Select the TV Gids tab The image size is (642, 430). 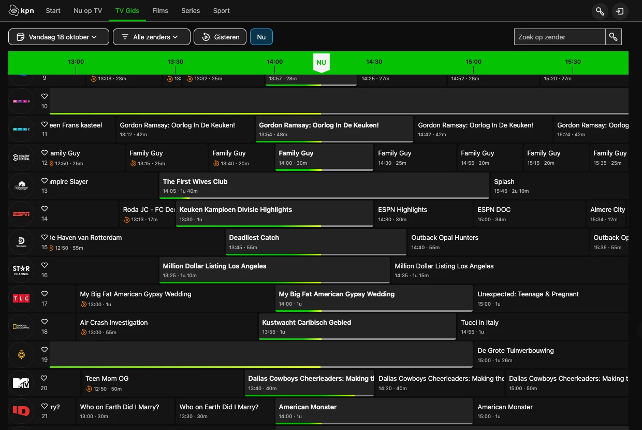pos(127,10)
